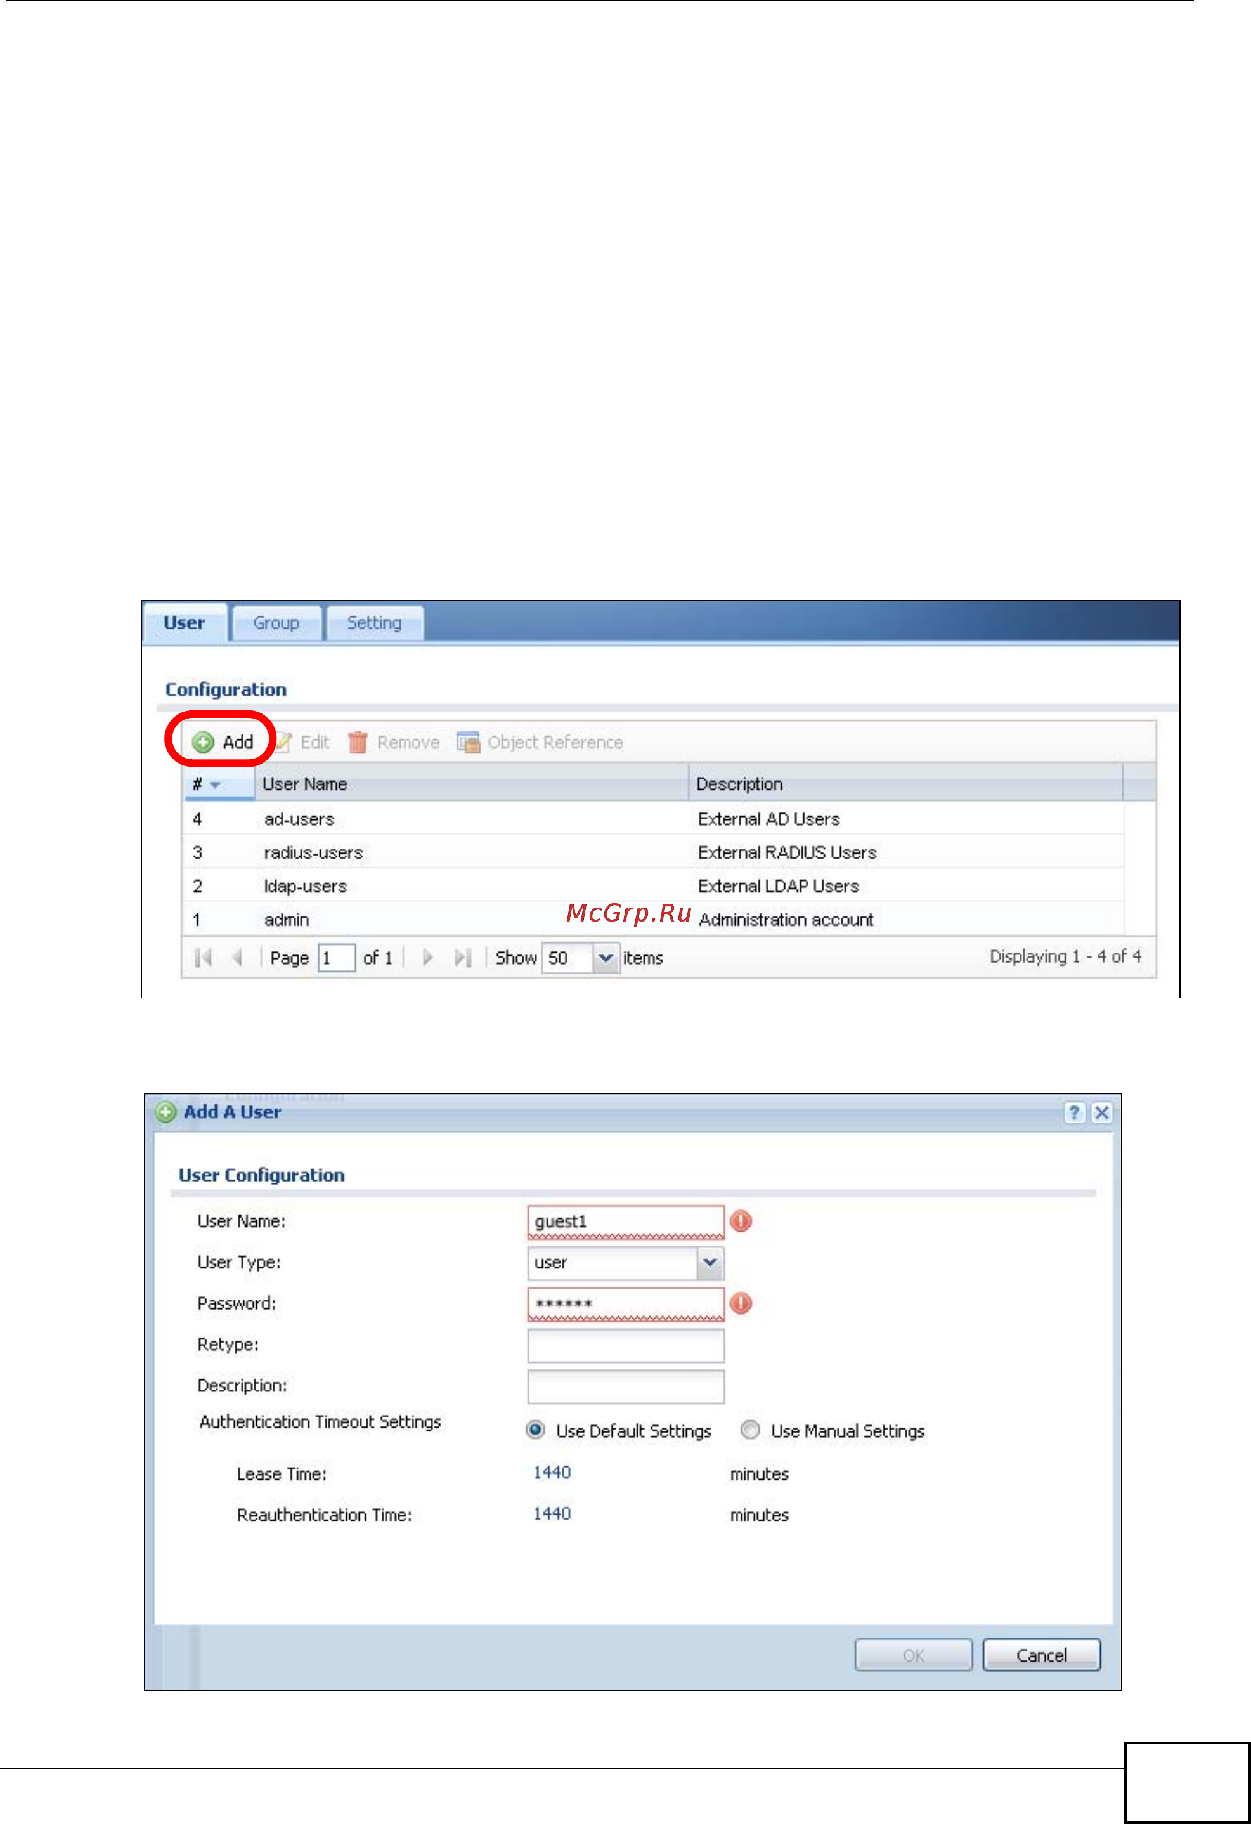Click User Name error warning icon
The width and height of the screenshot is (1251, 1824).
[741, 1220]
